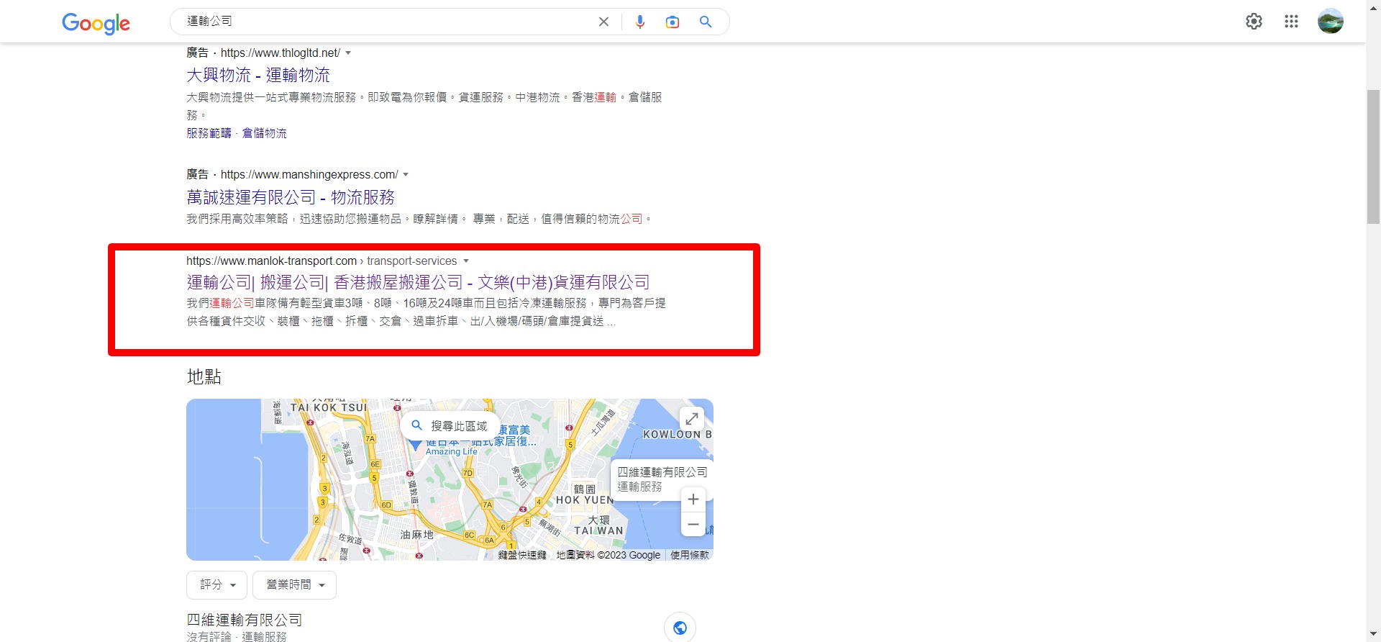This screenshot has width=1381, height=642.
Task: Open the settings gear menu
Action: [x=1254, y=22]
